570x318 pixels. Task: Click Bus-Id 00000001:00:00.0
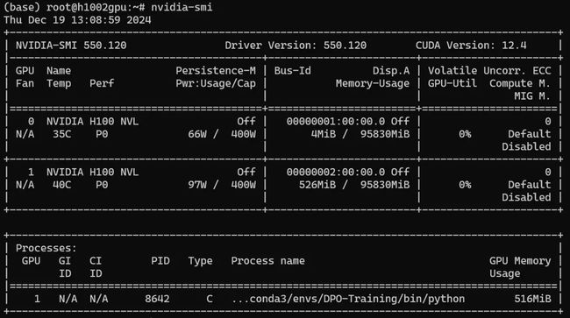point(336,121)
